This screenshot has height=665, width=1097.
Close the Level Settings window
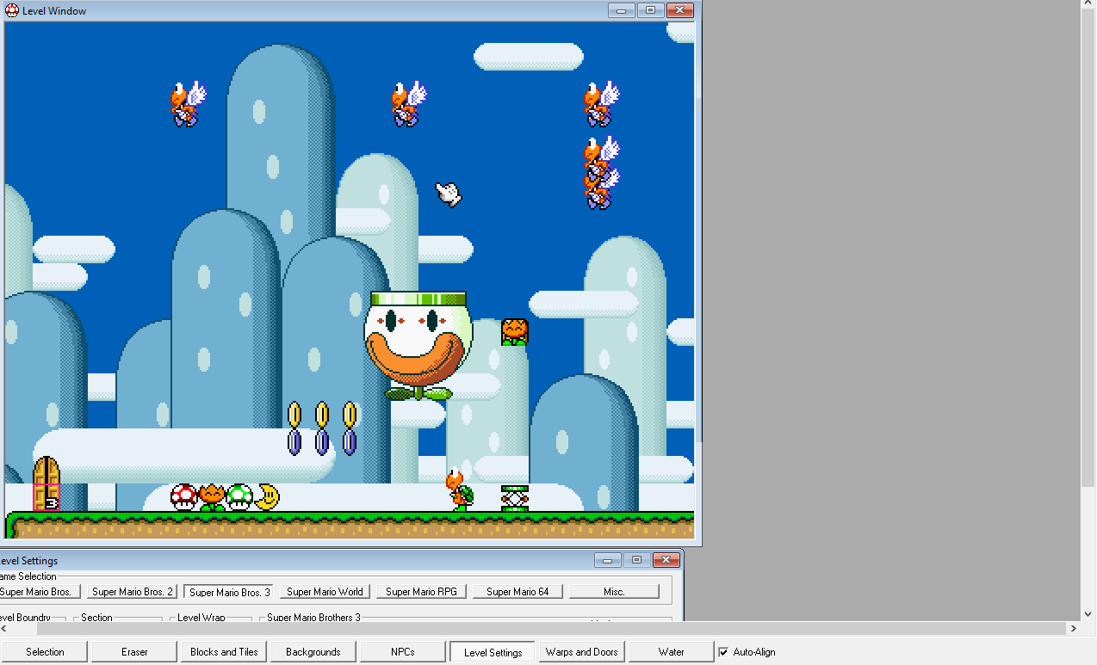666,560
